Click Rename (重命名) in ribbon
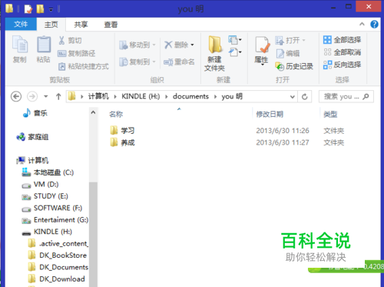 click(179, 62)
